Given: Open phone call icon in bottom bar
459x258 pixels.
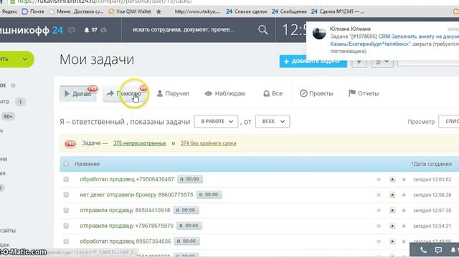Looking at the screenshot, I should click(x=423, y=250).
